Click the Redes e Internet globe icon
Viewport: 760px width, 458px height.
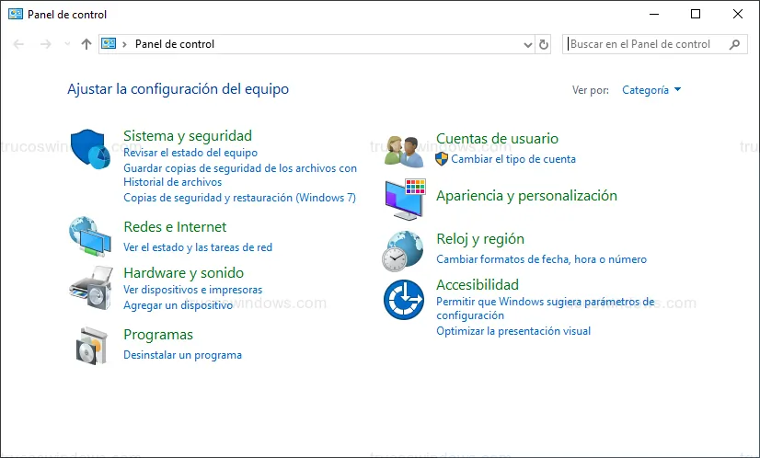[x=90, y=236]
